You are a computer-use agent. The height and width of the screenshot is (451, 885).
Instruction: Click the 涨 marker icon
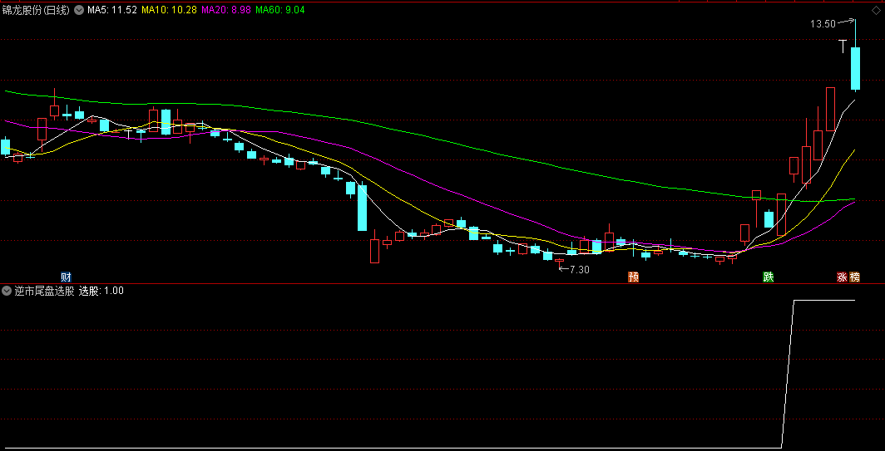(x=842, y=277)
